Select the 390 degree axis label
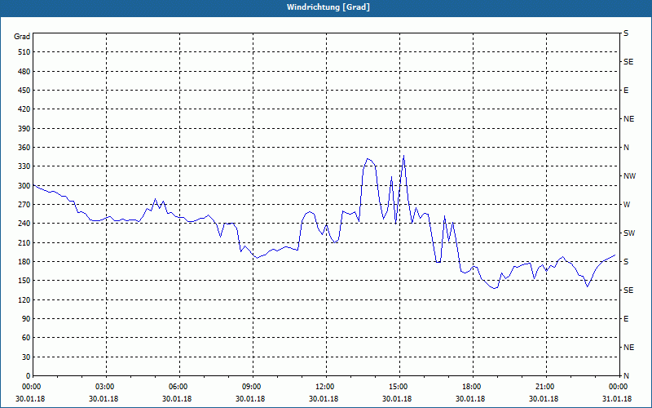Viewport: 652px width, 408px height. pos(24,129)
